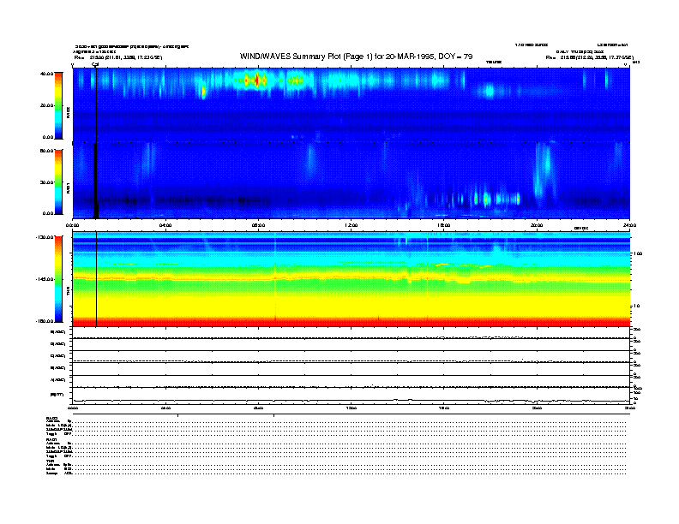Screen dimensions: 679x524
Task: Select the -130.00 label on TNR scale
Action: click(x=45, y=237)
